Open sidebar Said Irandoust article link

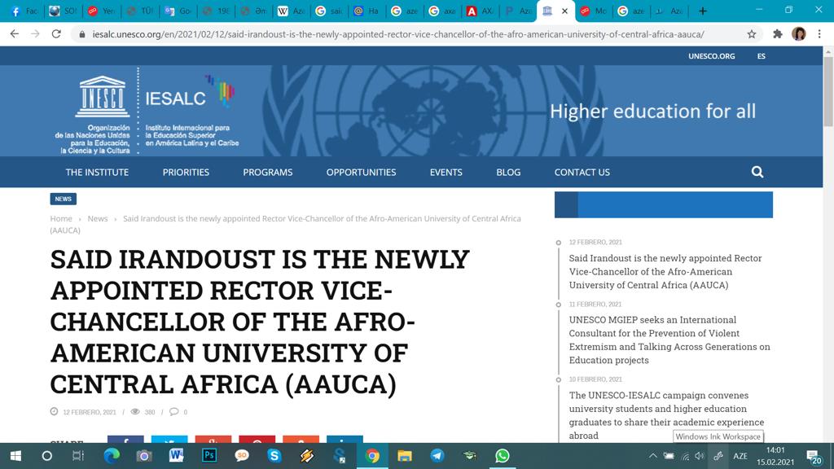point(665,272)
